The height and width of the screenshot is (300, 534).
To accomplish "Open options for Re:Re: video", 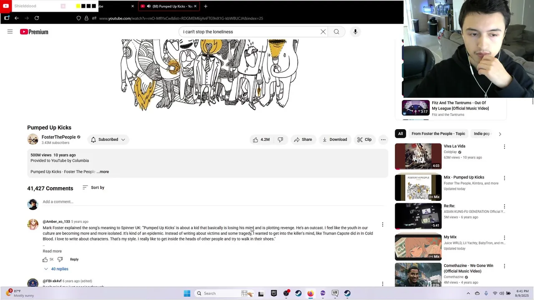I will [504, 206].
